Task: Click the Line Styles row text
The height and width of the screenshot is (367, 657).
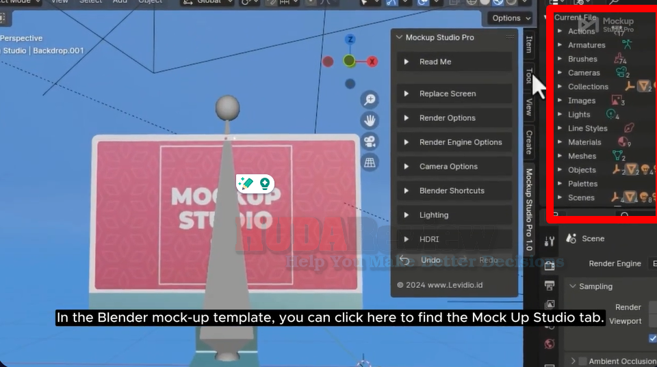Action: click(x=587, y=128)
